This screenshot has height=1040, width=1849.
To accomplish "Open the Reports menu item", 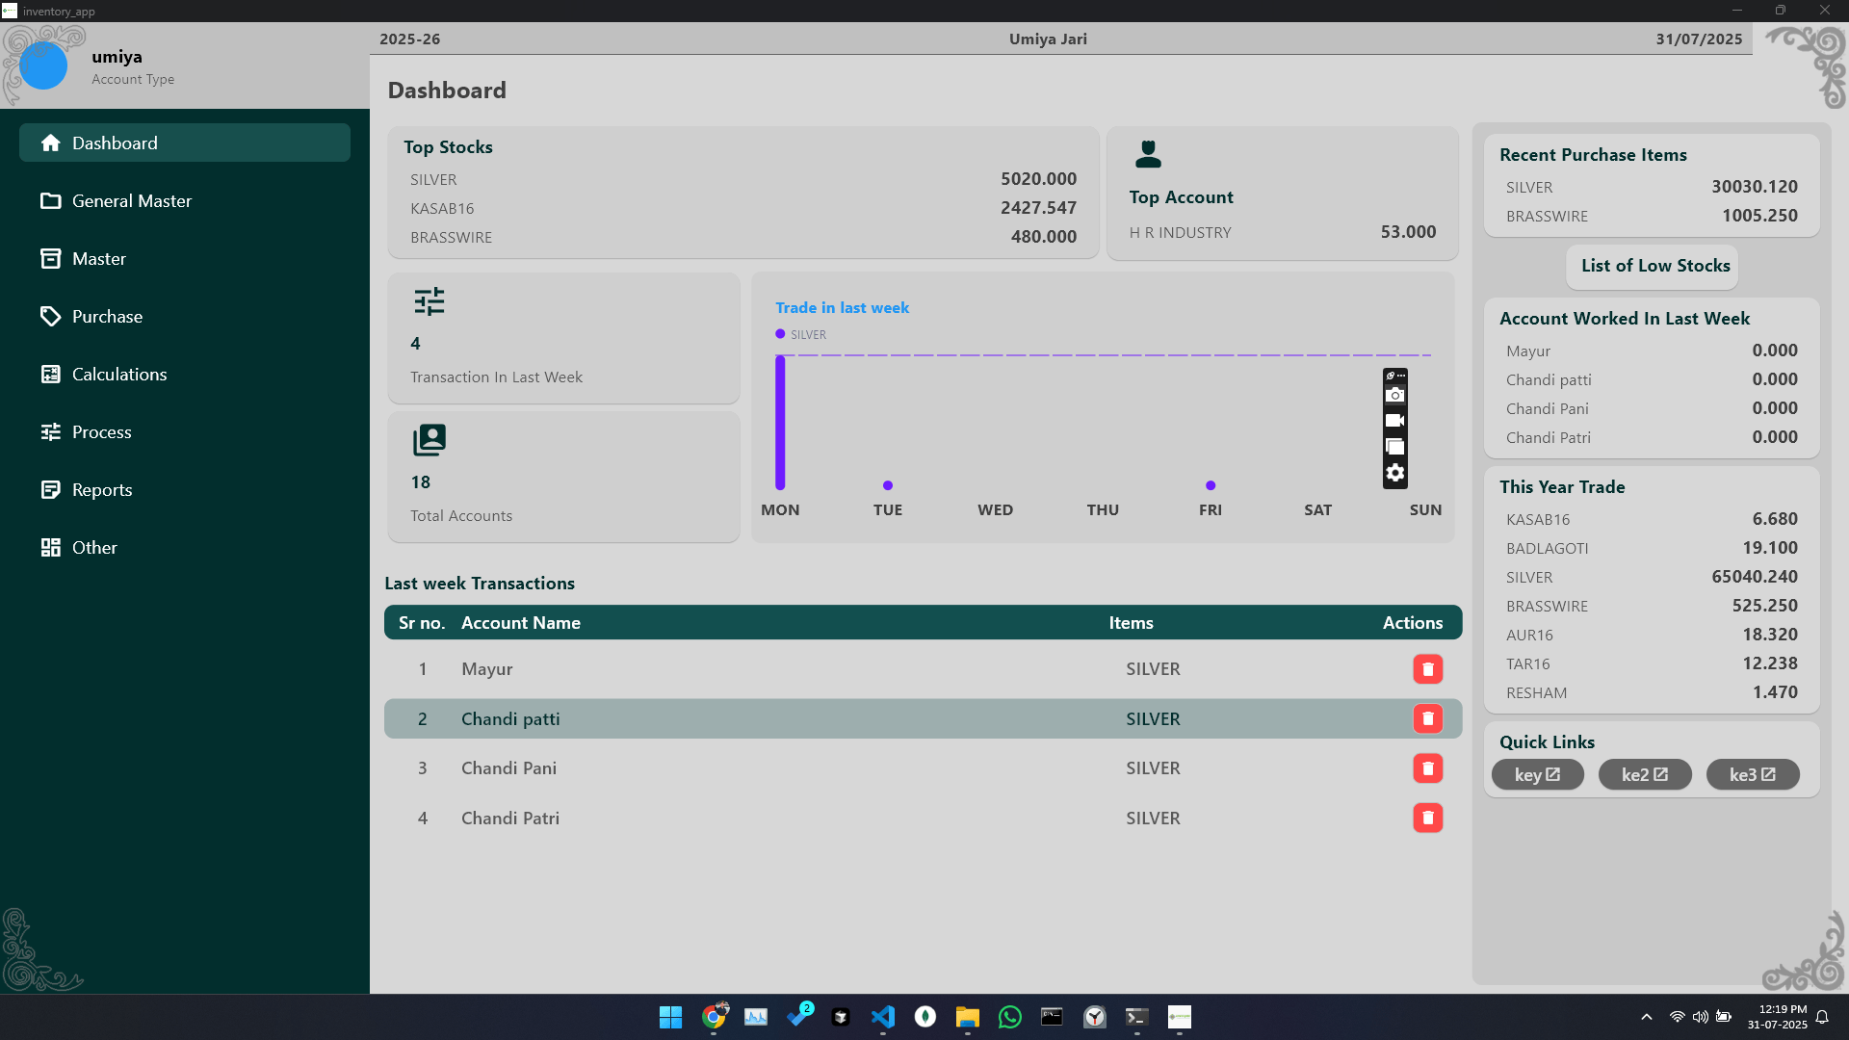I will 102,489.
